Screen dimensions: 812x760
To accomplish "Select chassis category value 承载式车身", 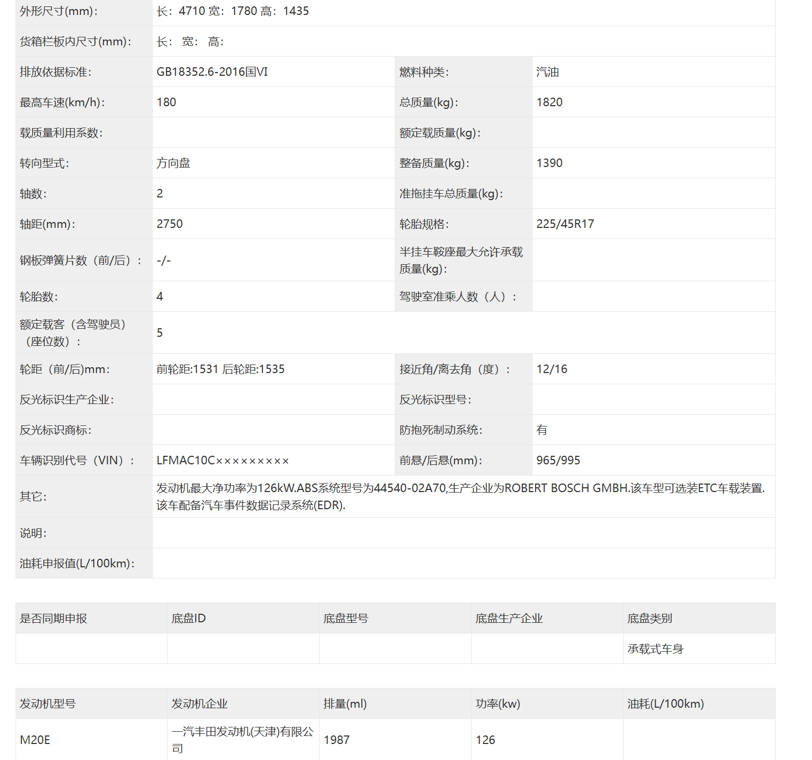I will click(656, 648).
